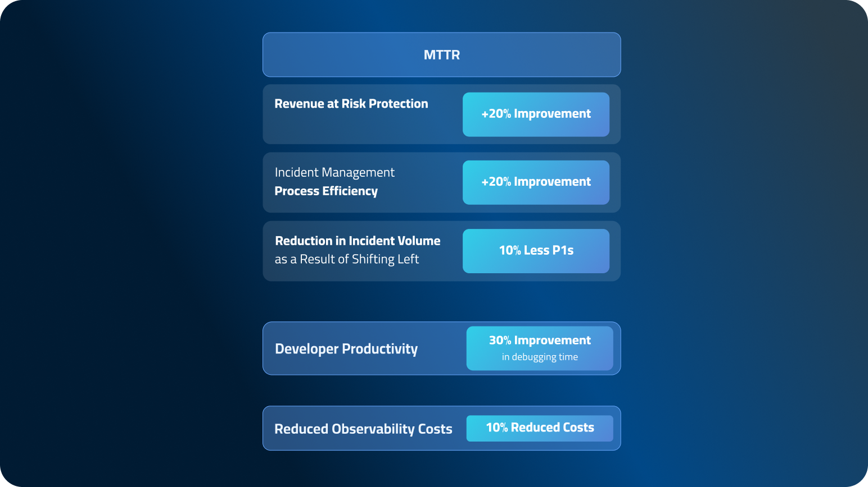Viewport: 868px width, 487px height.
Task: Select the Revenue at Risk Protection label
Action: [351, 104]
